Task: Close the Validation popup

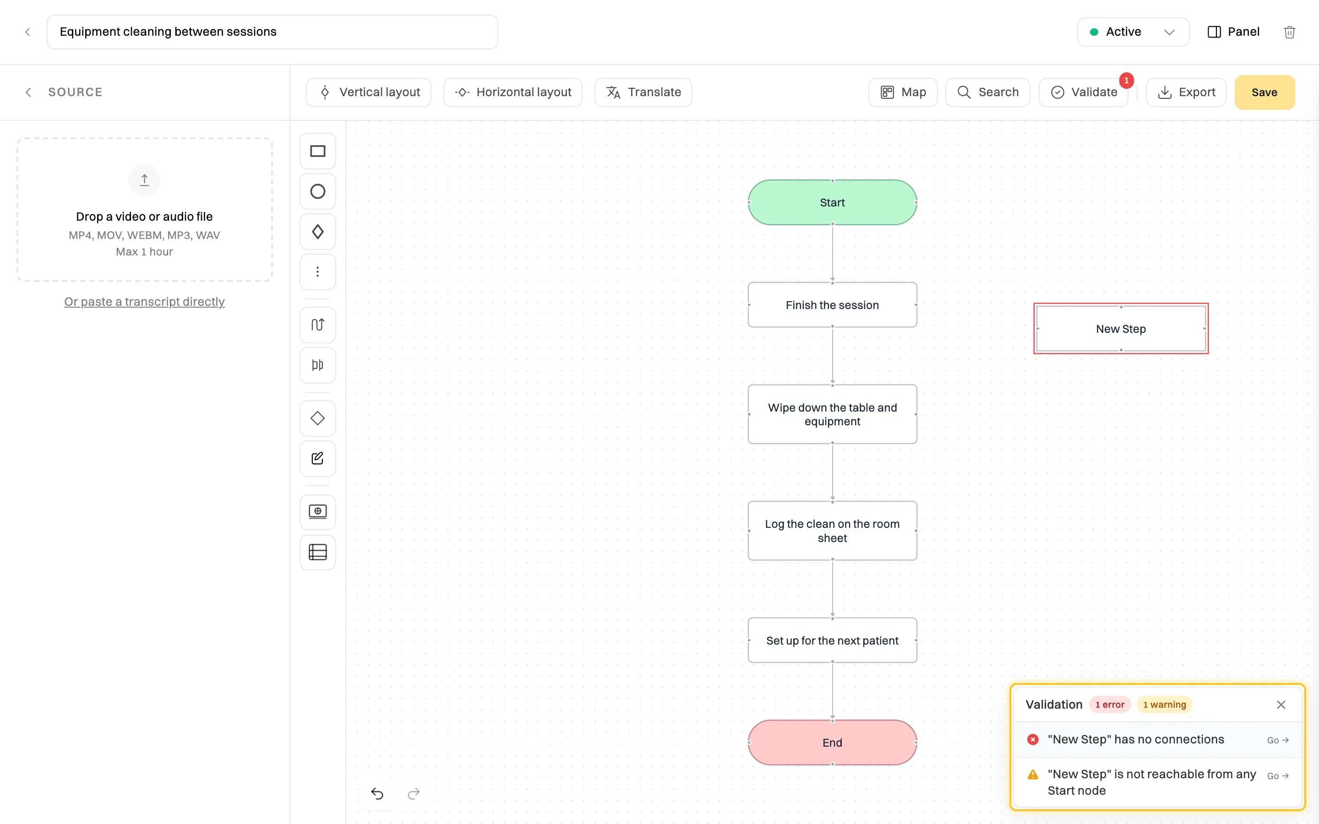Action: coord(1281,705)
